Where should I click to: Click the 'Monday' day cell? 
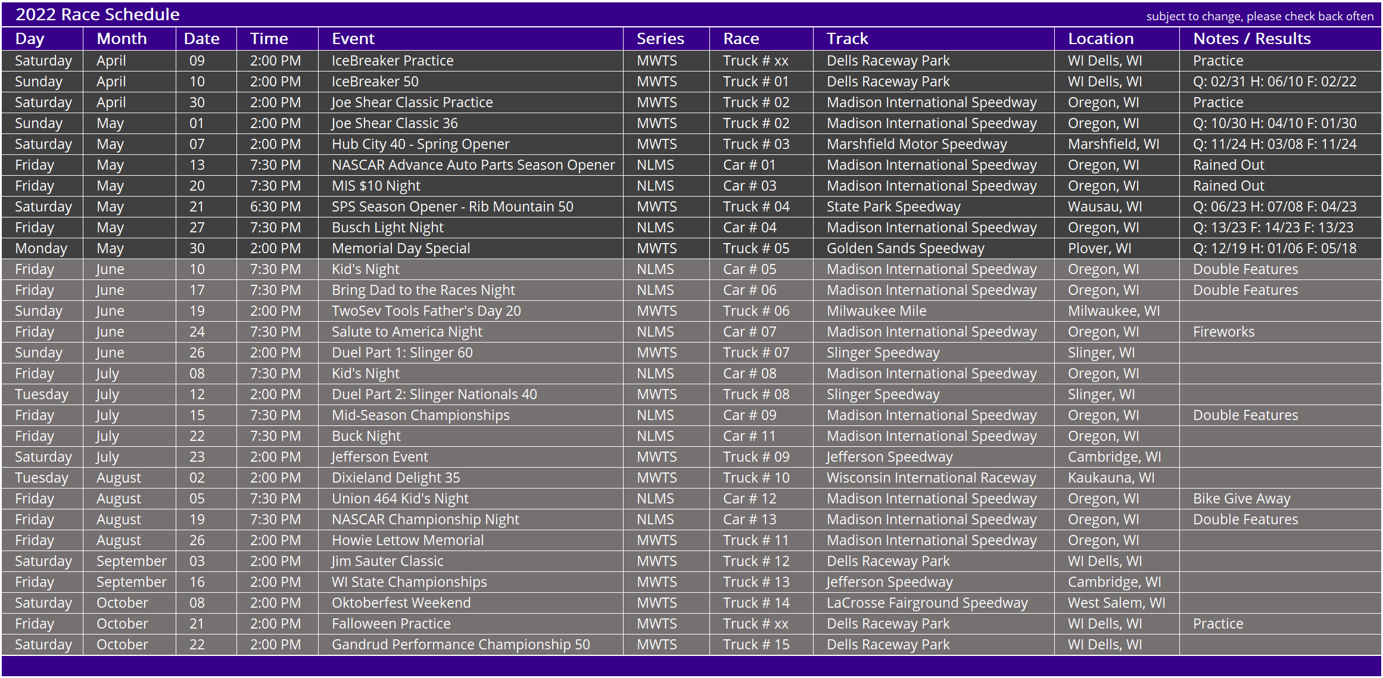click(x=41, y=248)
